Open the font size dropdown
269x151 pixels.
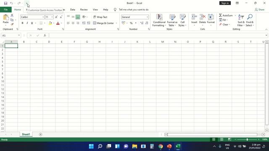point(52,17)
